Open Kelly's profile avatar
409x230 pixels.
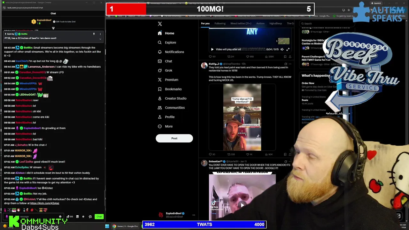coord(204,65)
